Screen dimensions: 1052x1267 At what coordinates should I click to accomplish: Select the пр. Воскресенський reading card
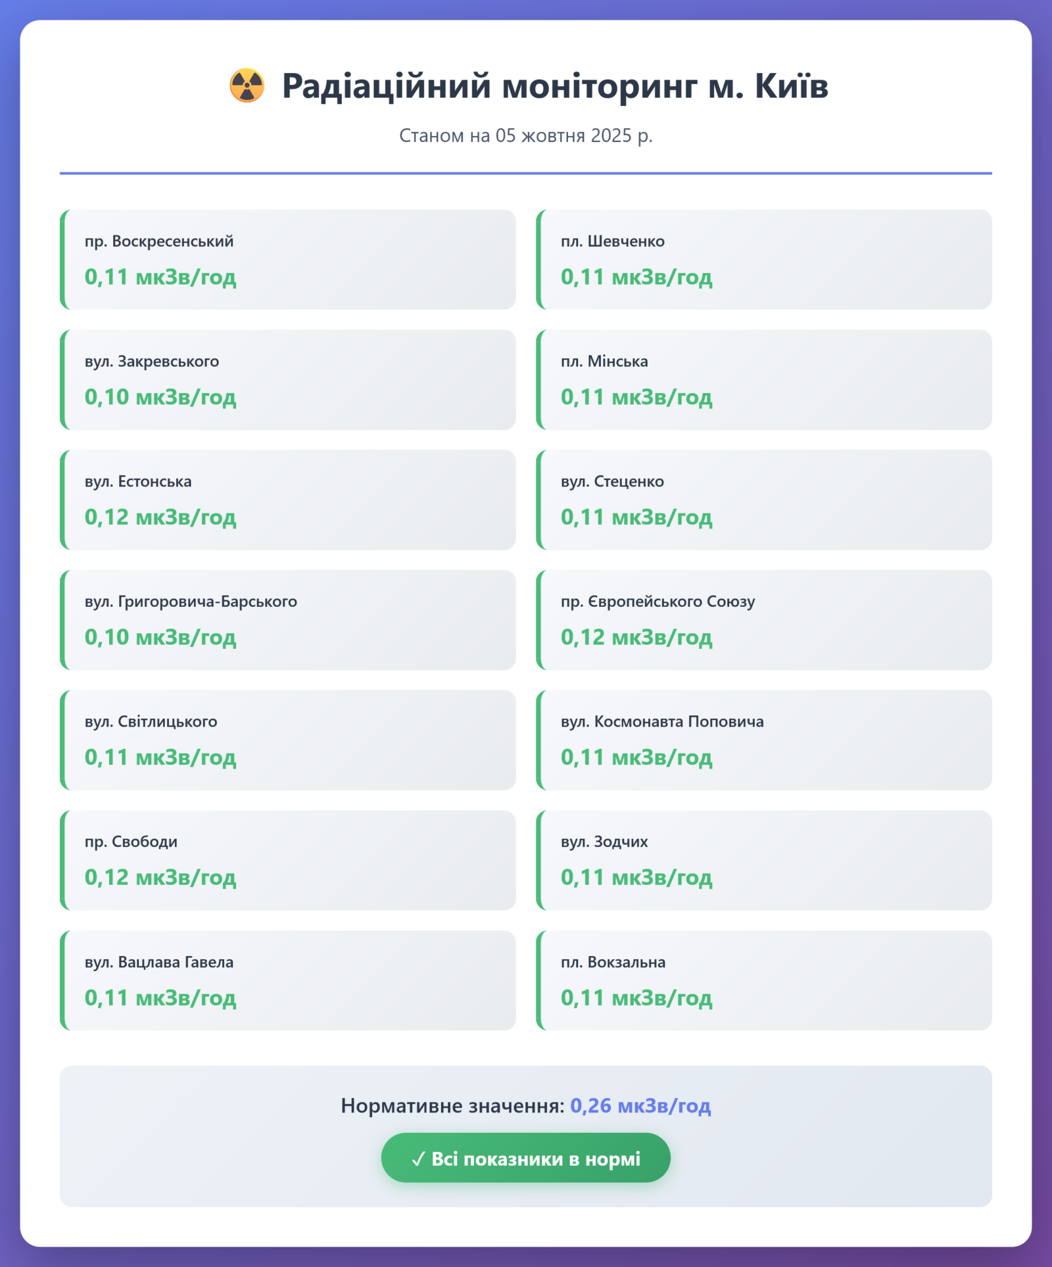288,260
